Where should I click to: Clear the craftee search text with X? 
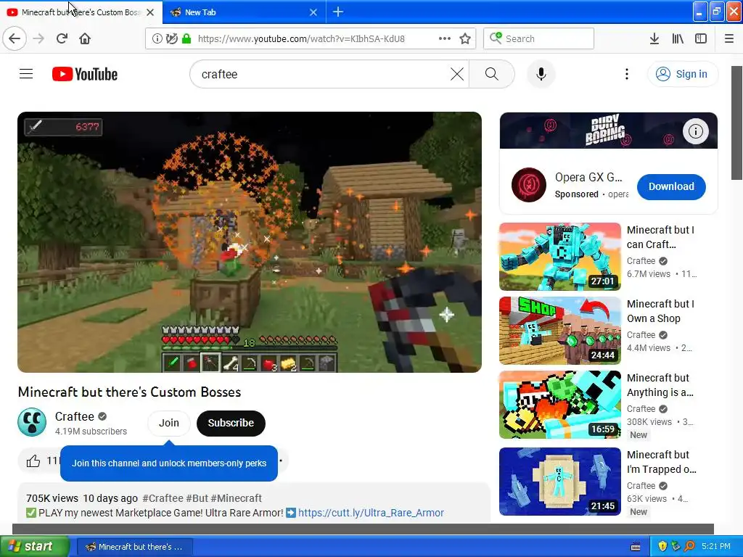457,74
